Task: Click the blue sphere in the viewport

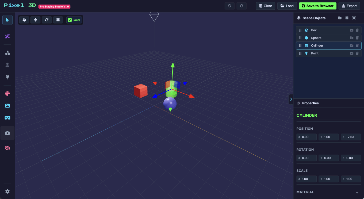Action: 170,104
